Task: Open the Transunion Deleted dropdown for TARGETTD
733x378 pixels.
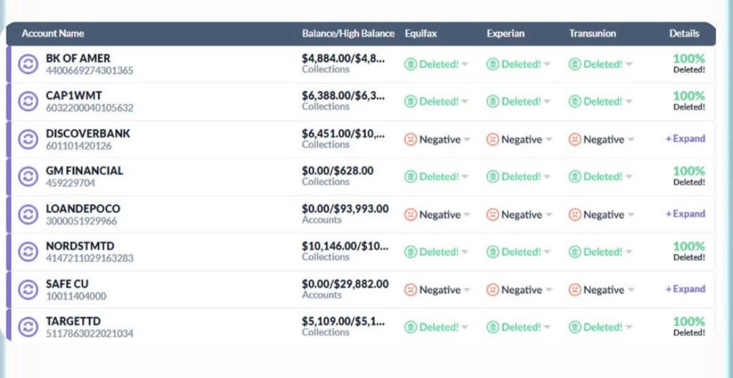Action: tap(629, 327)
